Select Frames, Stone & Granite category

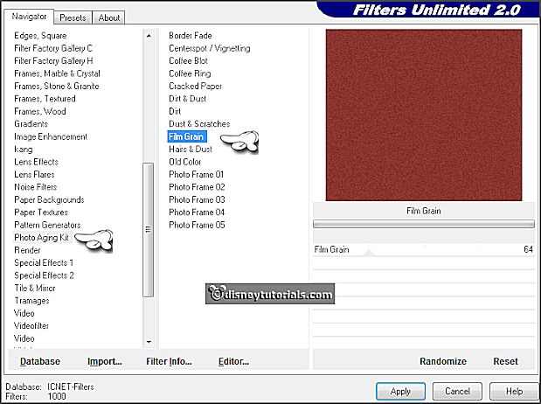[x=57, y=86]
